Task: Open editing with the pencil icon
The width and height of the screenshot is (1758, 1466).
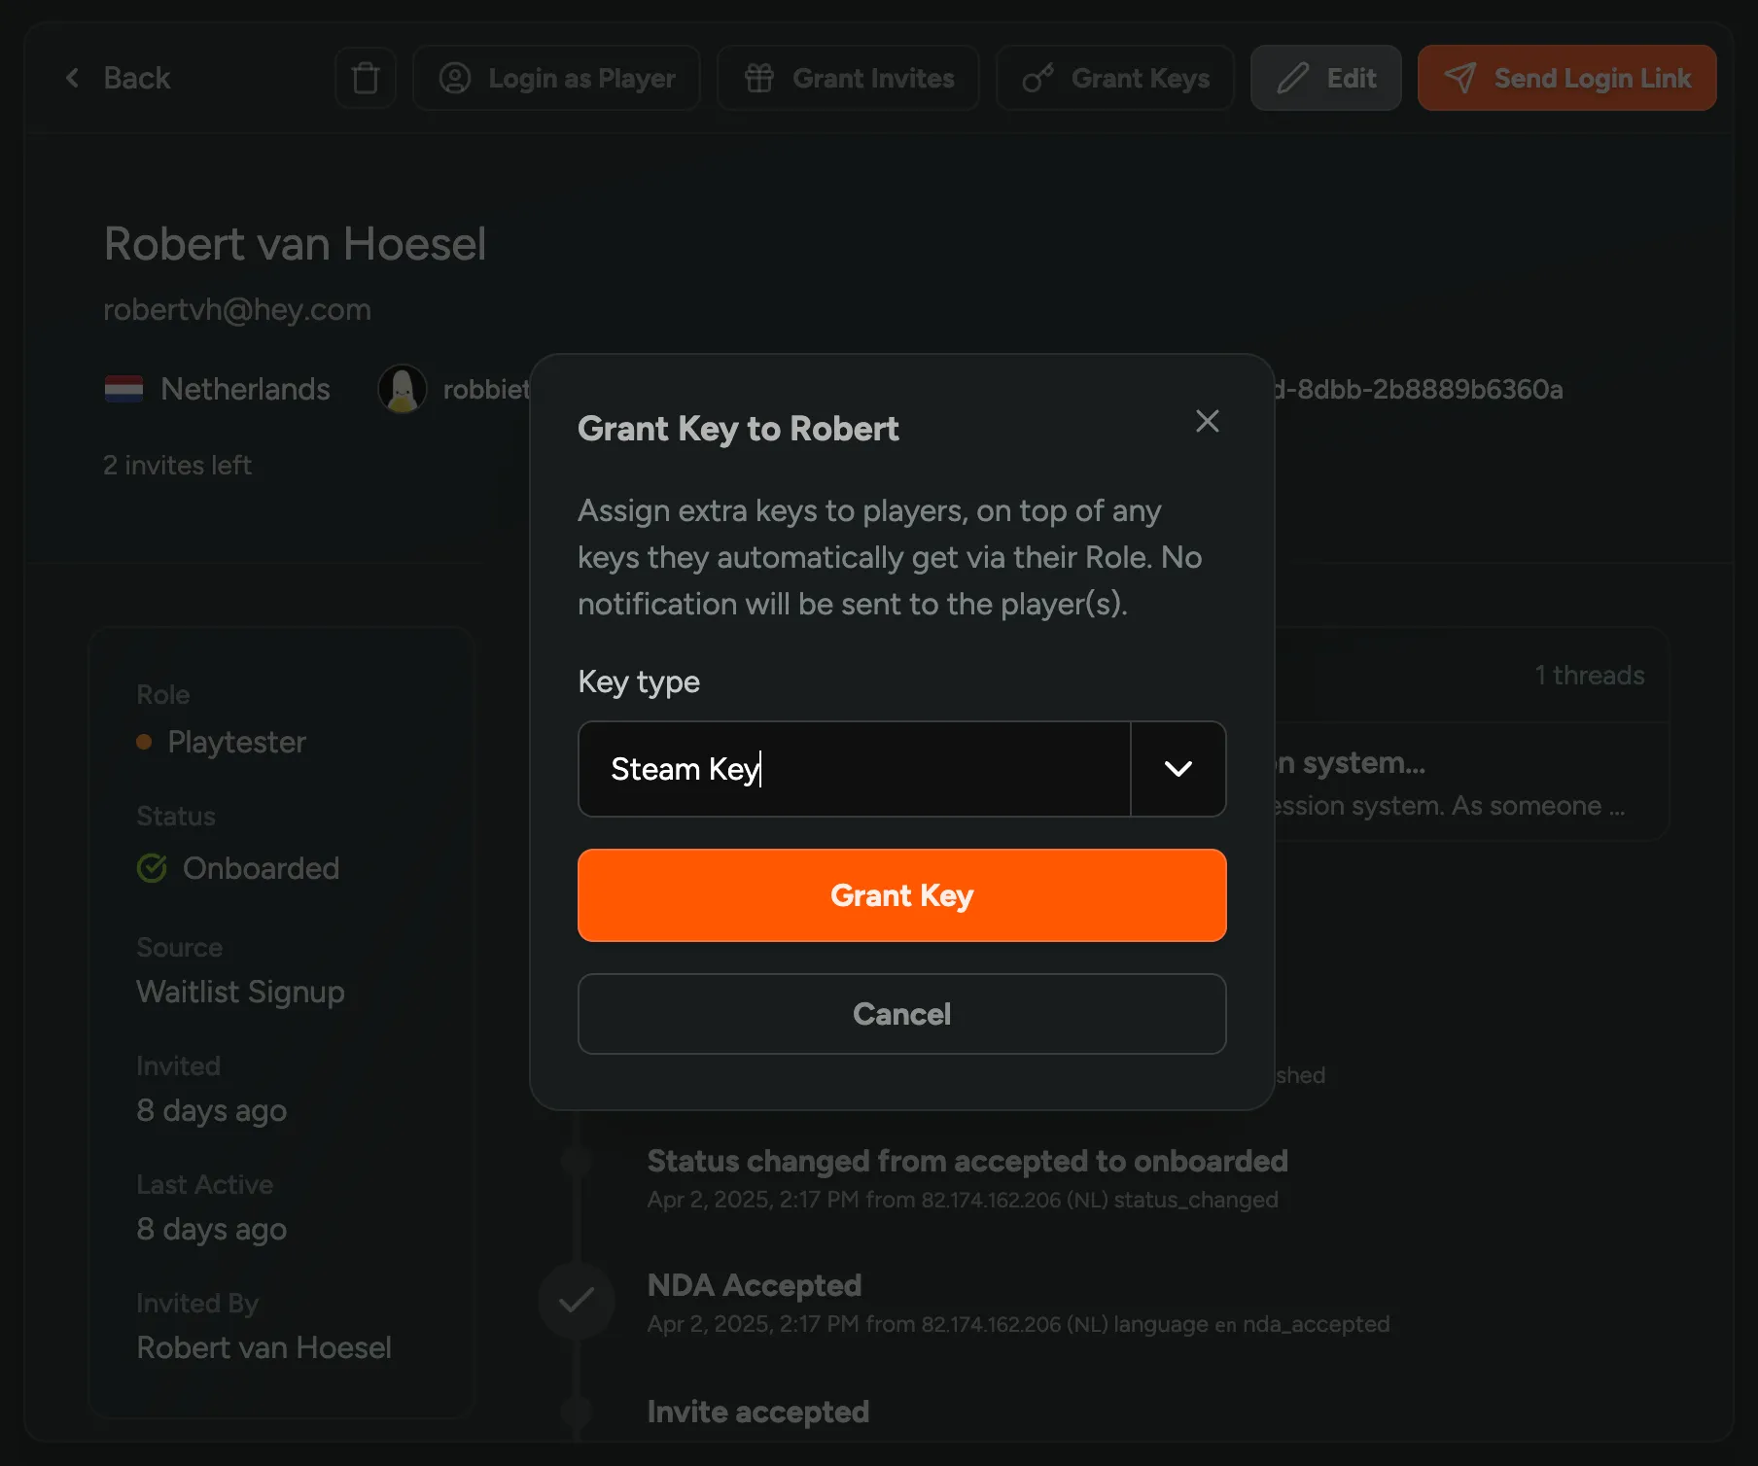Action: click(1290, 78)
